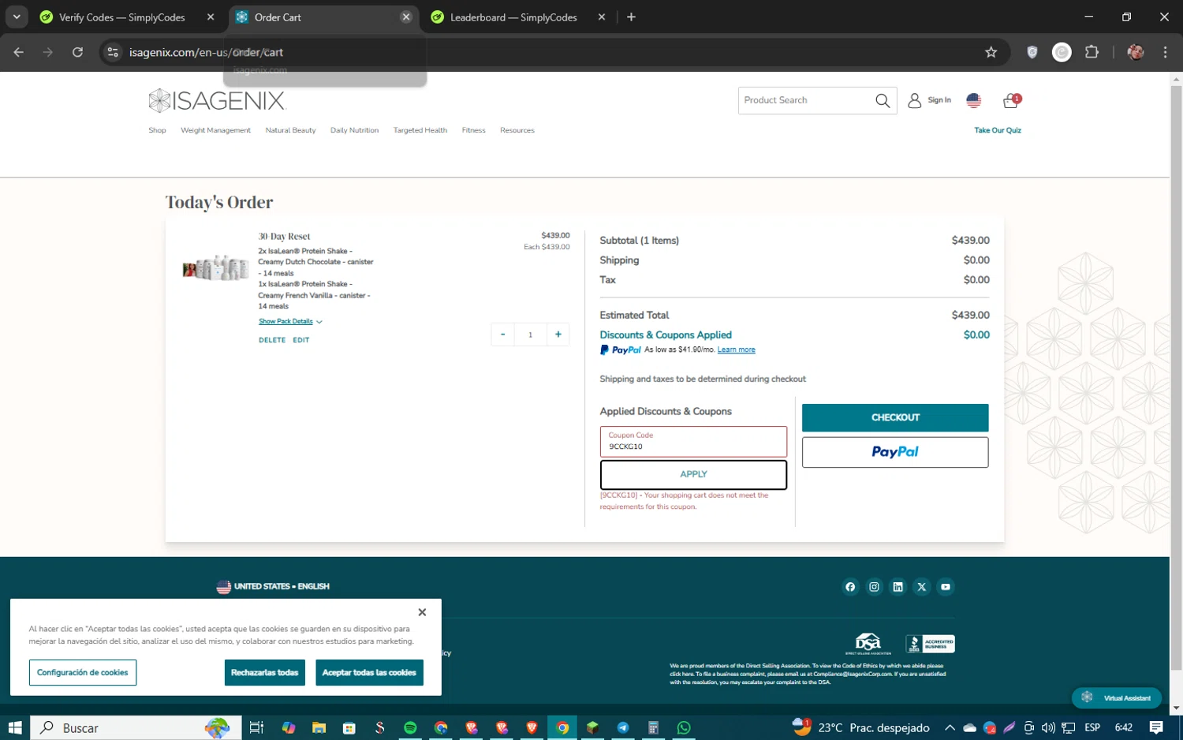Click Aceptar todas las cookies

pos(369,672)
